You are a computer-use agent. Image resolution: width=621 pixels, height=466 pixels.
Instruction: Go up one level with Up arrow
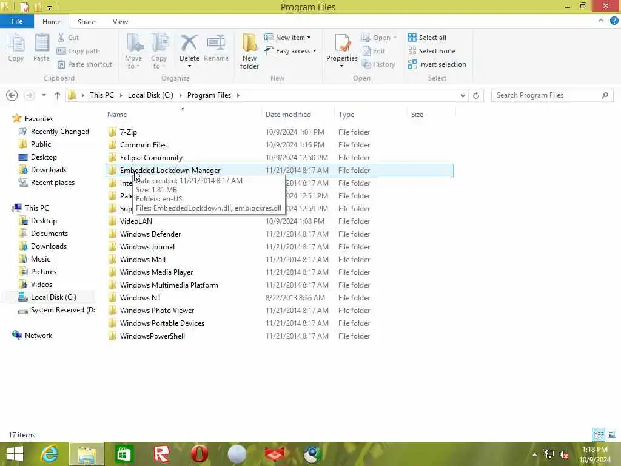click(58, 95)
